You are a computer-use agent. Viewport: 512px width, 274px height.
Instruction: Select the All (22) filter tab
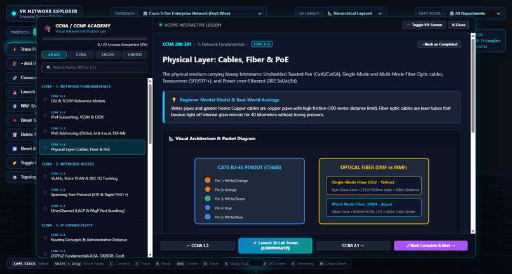point(54,55)
